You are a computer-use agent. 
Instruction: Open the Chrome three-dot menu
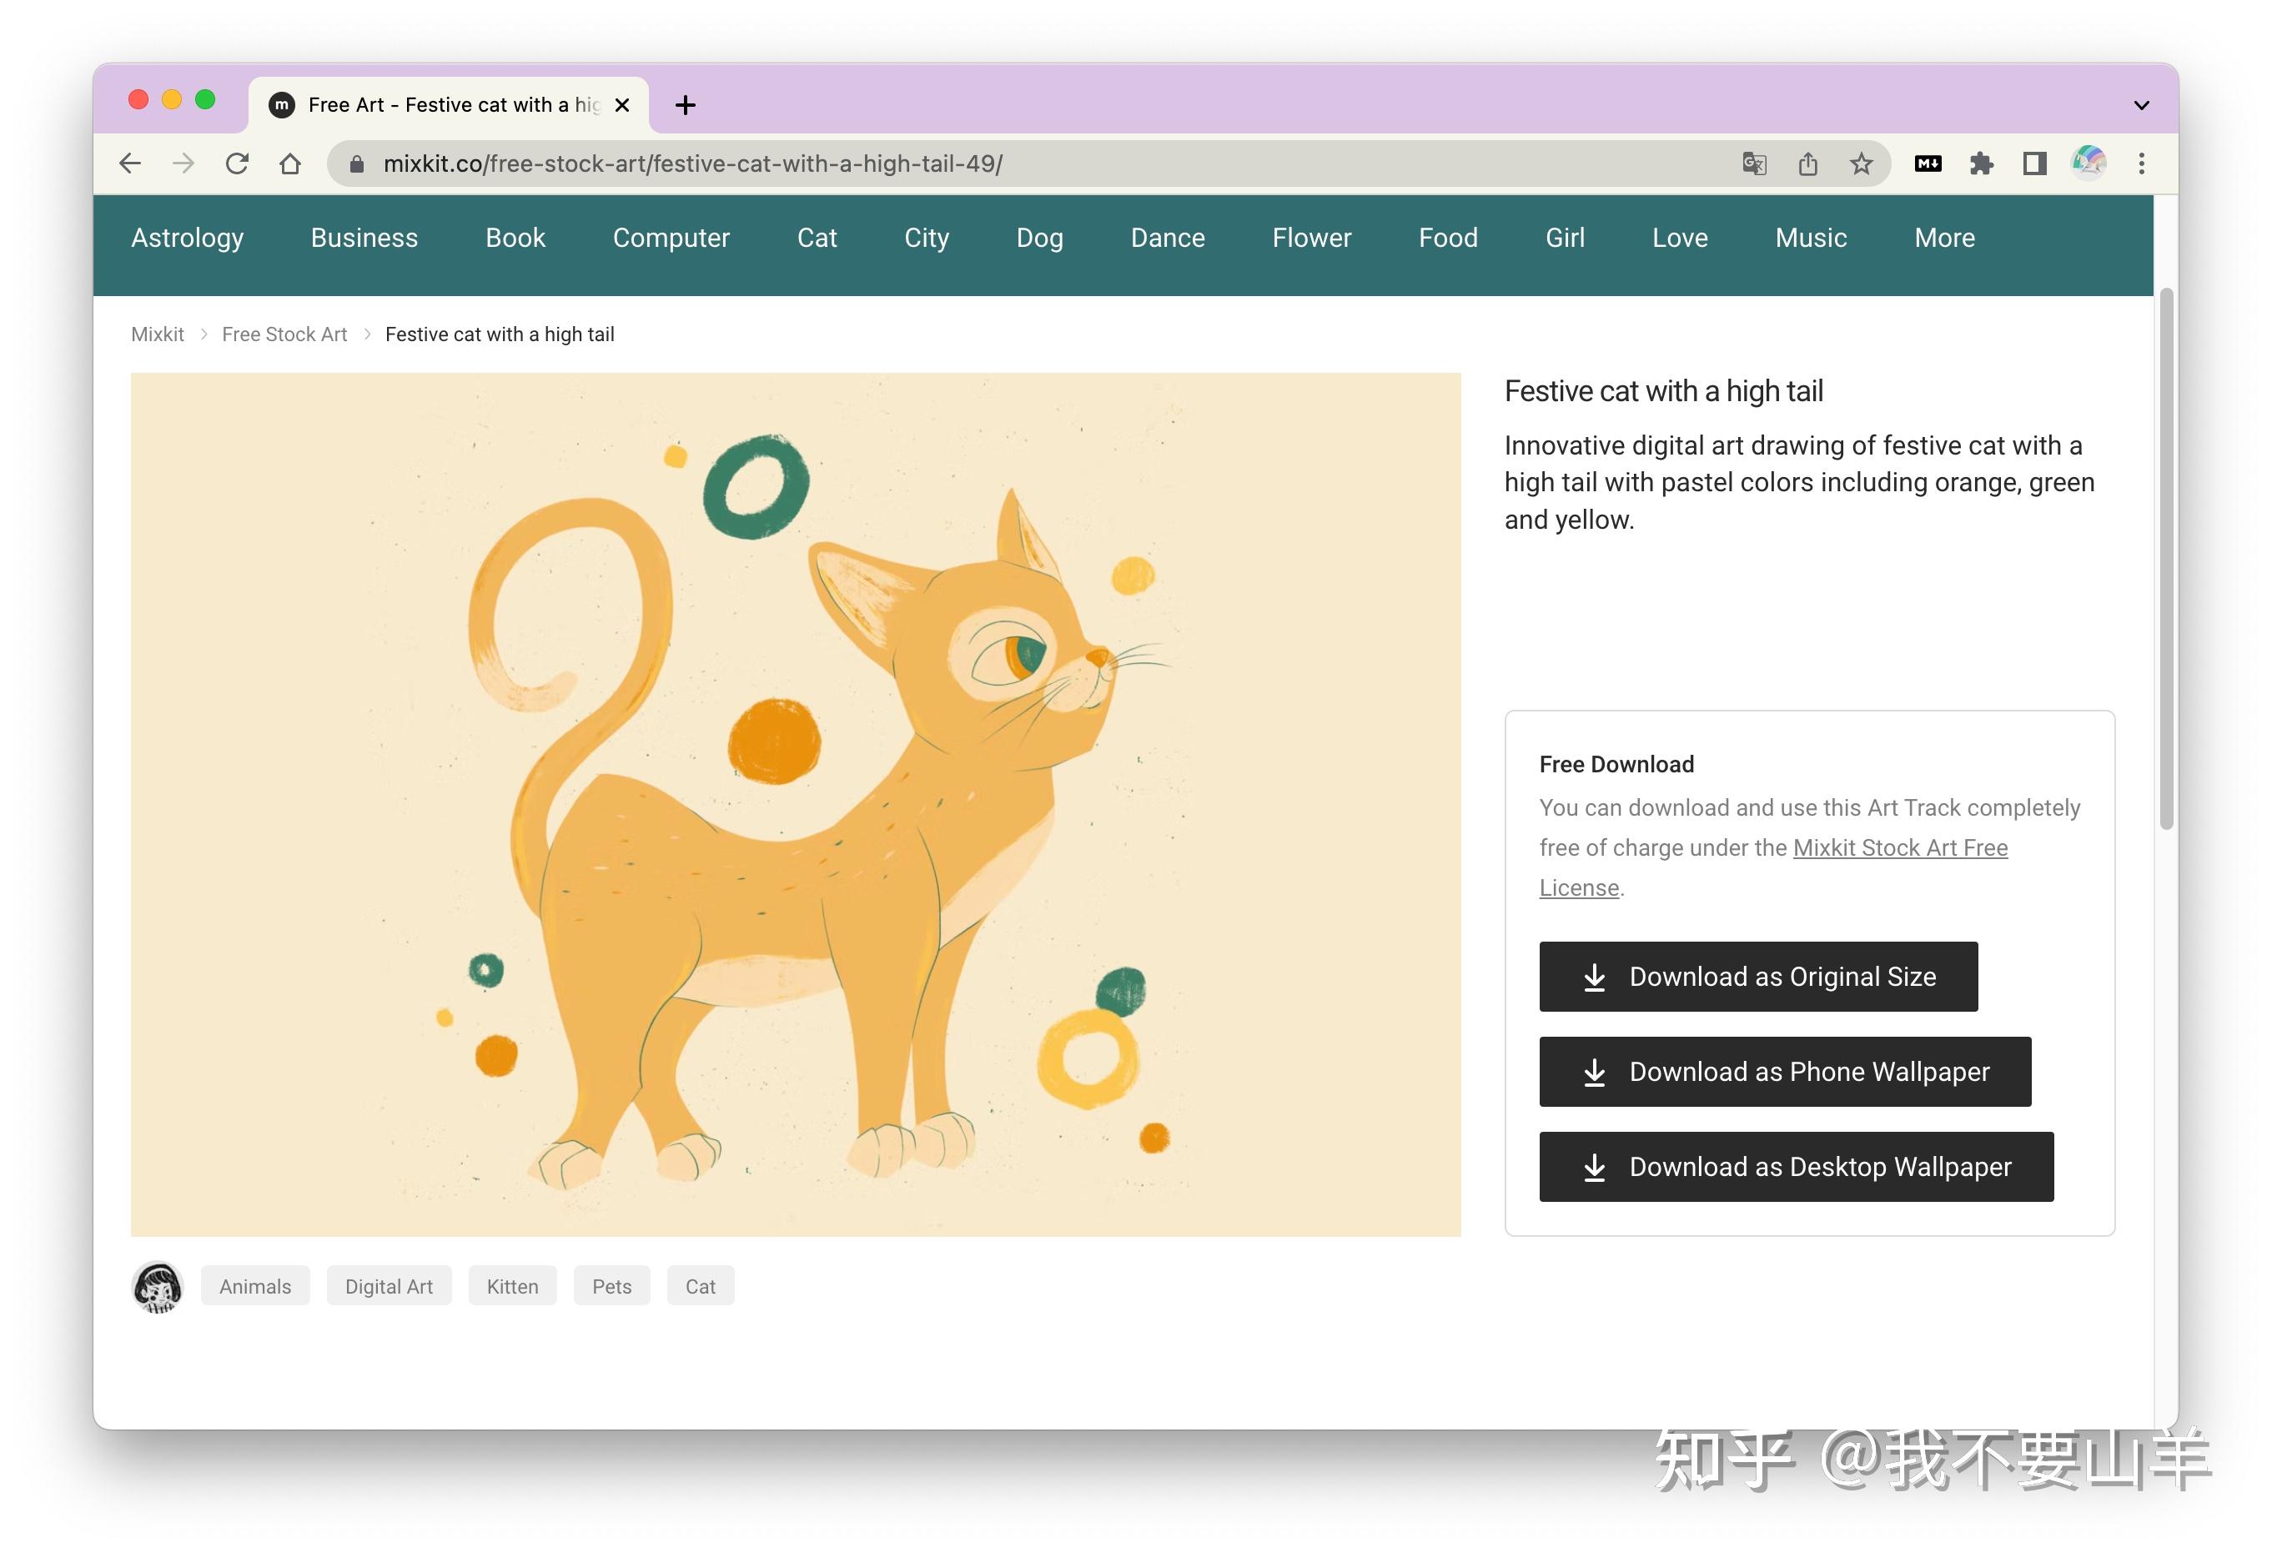pyautogui.click(x=2141, y=163)
